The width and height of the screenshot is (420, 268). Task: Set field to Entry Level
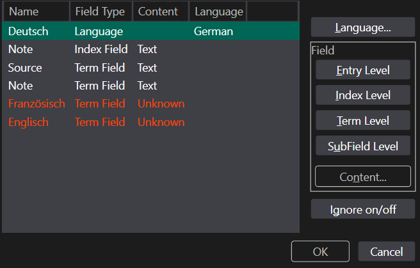click(x=362, y=70)
